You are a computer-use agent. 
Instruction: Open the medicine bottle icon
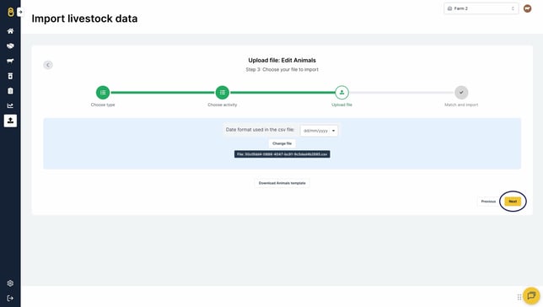(x=10, y=76)
